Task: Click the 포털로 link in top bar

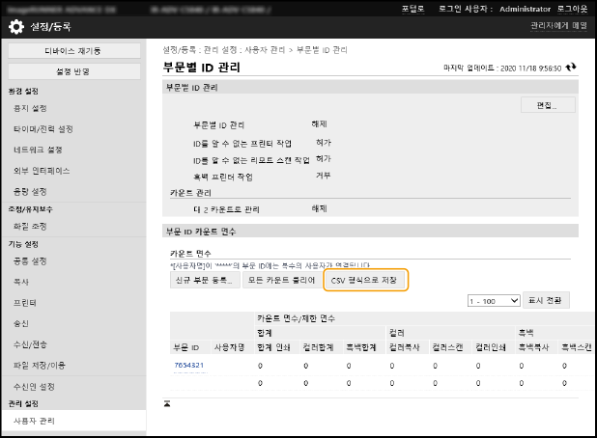Action: (412, 7)
